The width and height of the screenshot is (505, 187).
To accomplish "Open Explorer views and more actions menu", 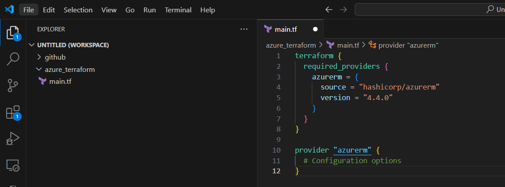I will [244, 29].
